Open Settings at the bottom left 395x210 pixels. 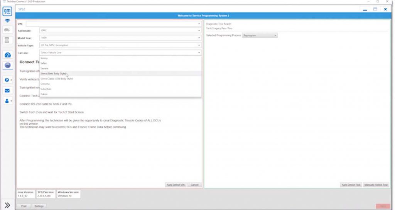pyautogui.click(x=39, y=206)
